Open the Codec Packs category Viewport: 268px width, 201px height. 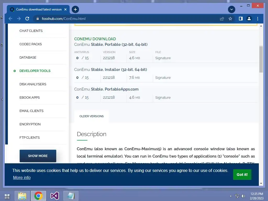[31, 44]
